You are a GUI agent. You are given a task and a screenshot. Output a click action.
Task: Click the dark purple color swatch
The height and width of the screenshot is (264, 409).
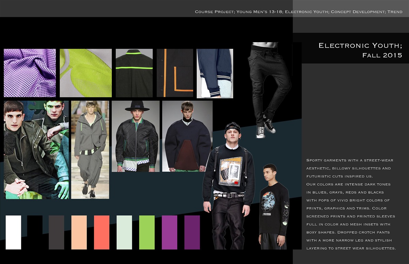192,232
